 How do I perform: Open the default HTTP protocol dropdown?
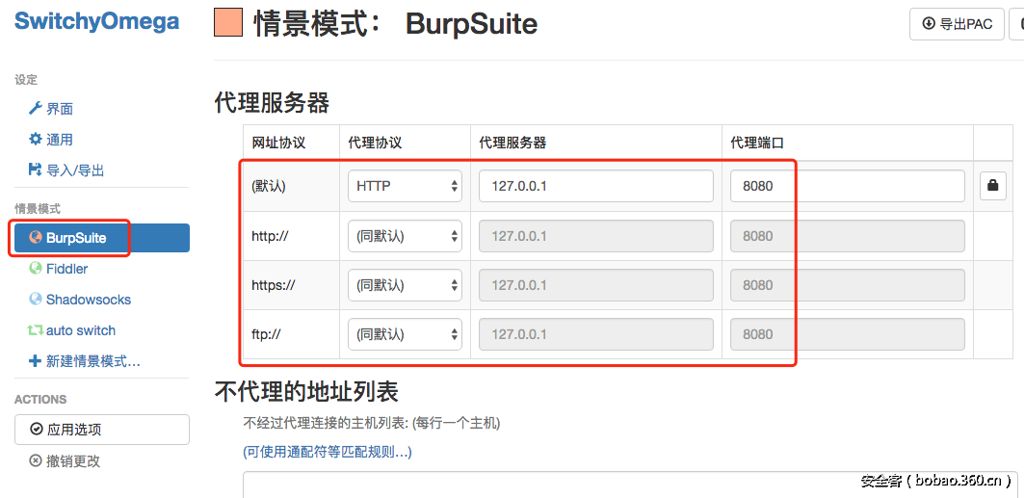[x=405, y=186]
